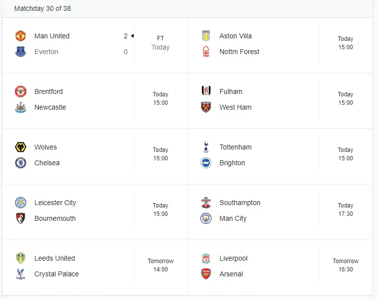Click the Nottm Forest tree logo
Image resolution: width=378 pixels, height=299 pixels.
click(206, 52)
